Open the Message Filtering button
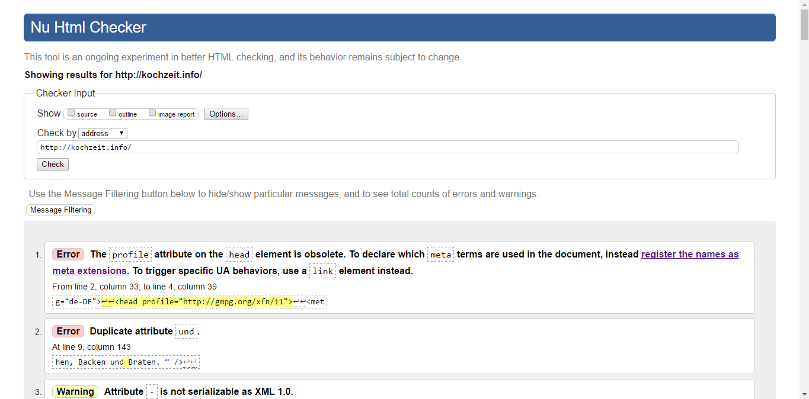This screenshot has height=399, width=809. coord(60,210)
